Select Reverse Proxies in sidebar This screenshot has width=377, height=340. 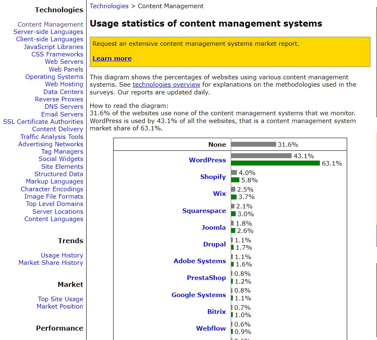click(59, 99)
